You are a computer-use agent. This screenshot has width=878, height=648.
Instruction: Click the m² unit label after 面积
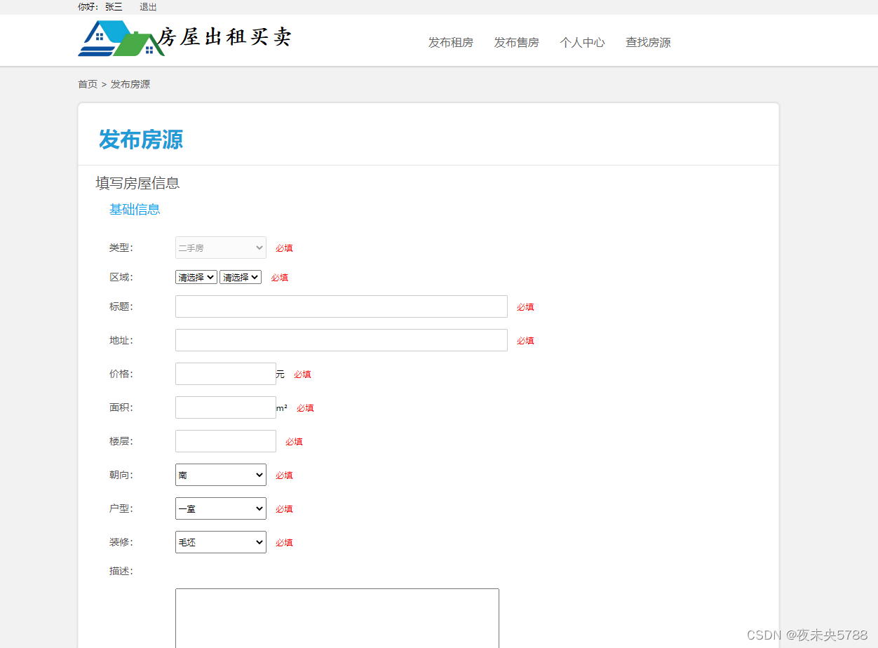point(282,407)
